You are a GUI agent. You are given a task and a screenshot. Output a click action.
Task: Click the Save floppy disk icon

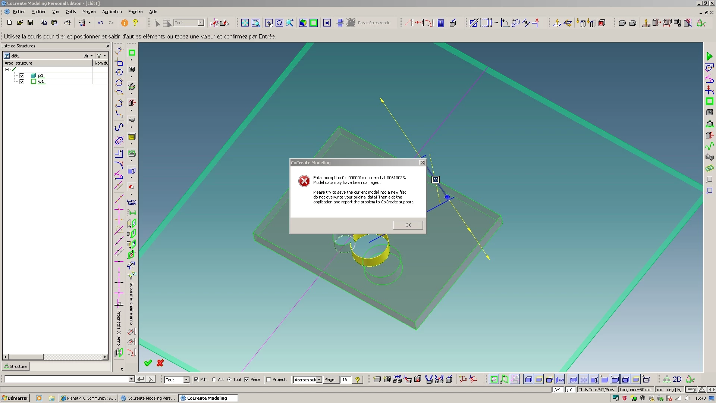pos(30,23)
